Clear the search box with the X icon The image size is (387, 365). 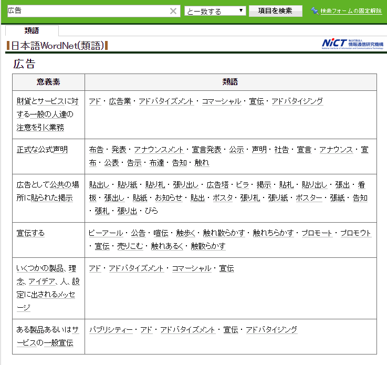[173, 11]
